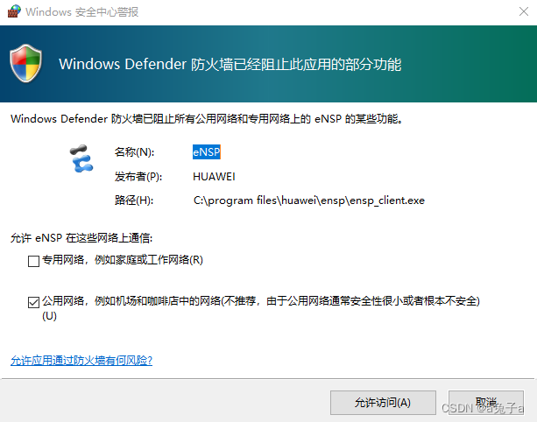Click the 允许 eNSP 在这些网络上通信 text
Screen dimensions: 537x422
click(x=81, y=237)
